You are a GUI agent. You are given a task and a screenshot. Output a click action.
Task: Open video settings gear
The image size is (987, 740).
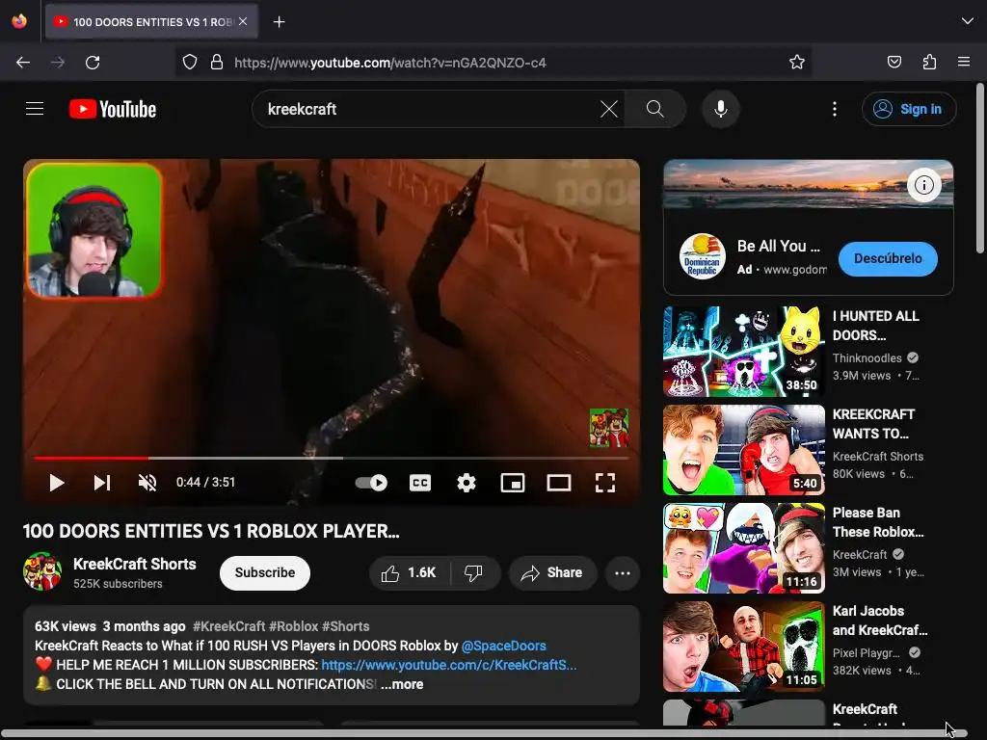point(467,483)
